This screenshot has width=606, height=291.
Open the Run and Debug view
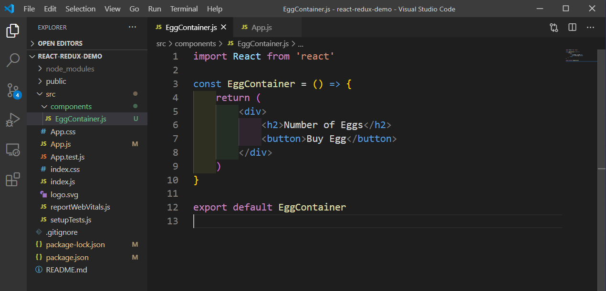point(13,120)
